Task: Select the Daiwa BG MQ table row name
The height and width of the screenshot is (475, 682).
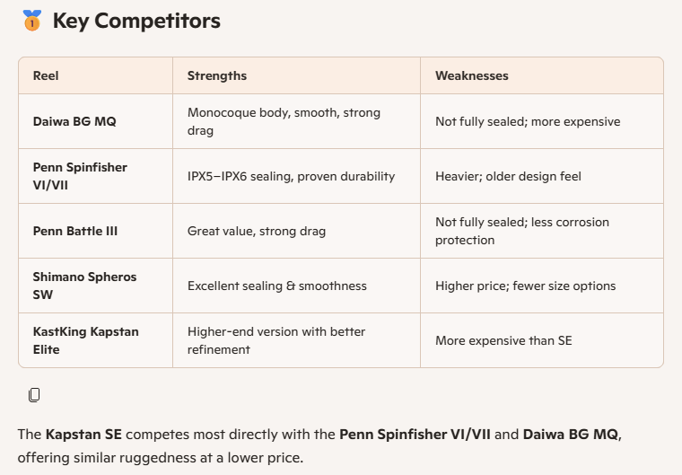Action: tap(70, 121)
